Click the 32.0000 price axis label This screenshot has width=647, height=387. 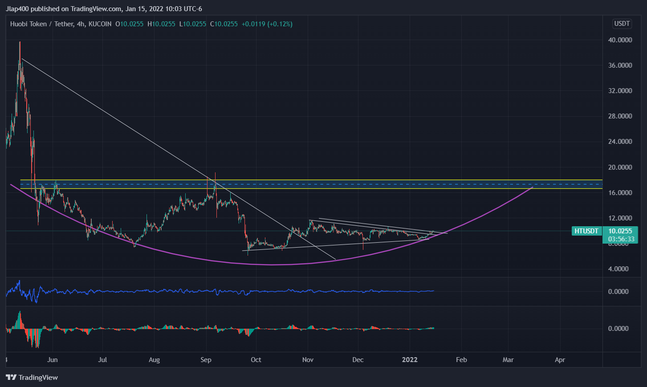tap(620, 90)
